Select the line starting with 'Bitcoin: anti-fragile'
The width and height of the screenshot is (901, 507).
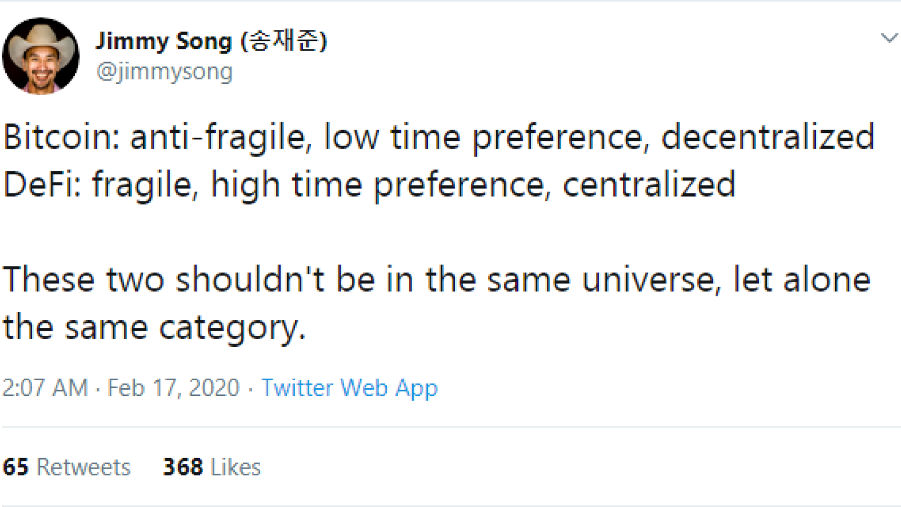439,137
